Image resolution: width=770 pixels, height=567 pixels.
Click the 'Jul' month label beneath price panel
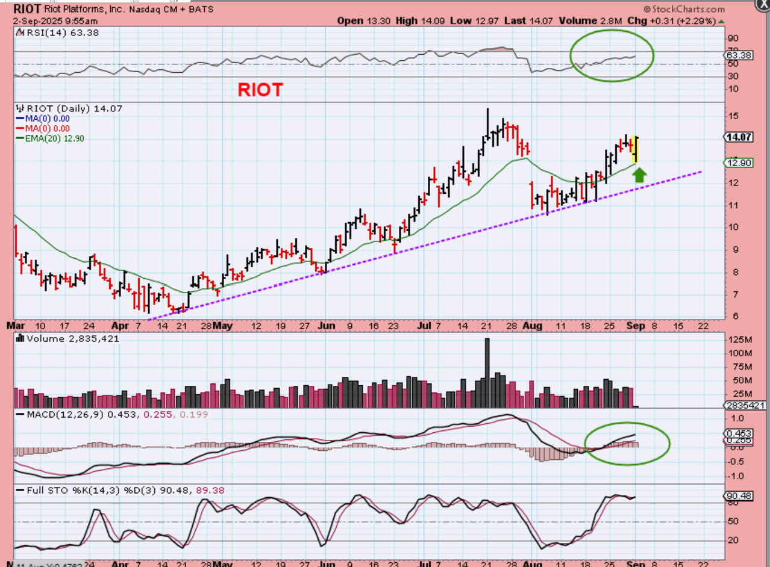pyautogui.click(x=425, y=326)
